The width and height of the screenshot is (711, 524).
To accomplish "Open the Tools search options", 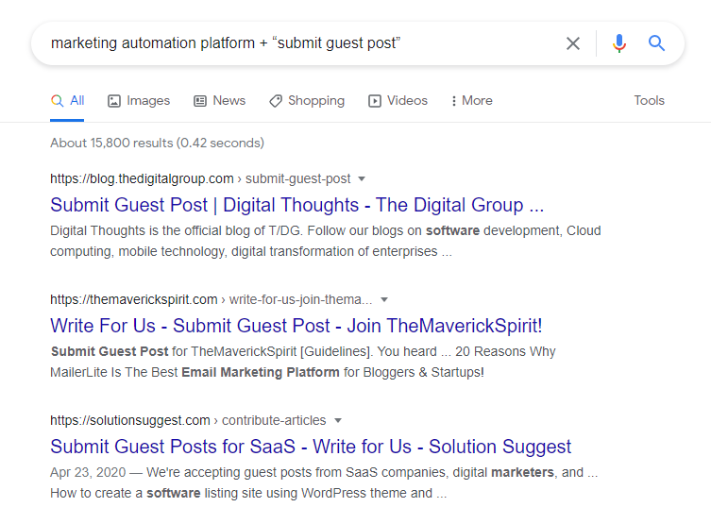I will coord(649,101).
